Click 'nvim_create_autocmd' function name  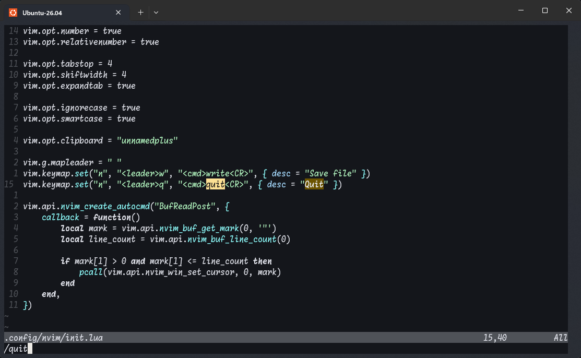tap(105, 206)
